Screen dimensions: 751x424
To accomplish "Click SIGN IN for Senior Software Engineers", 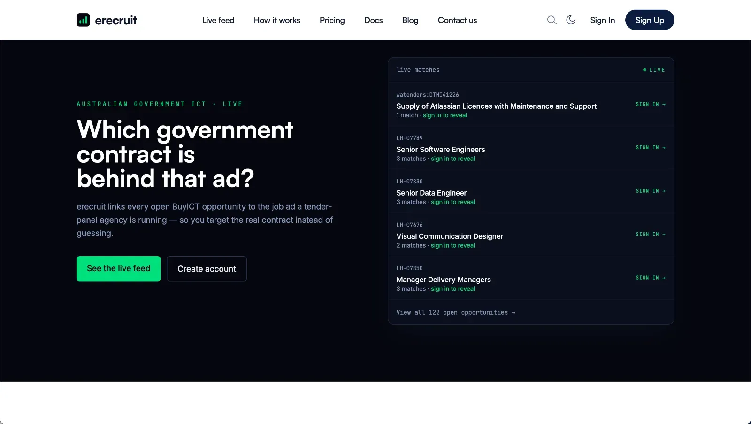I will [651, 147].
